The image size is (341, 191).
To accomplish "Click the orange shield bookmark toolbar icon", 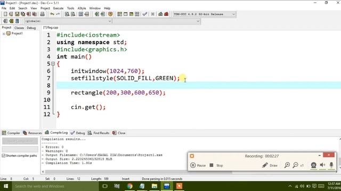I will pos(110,14).
